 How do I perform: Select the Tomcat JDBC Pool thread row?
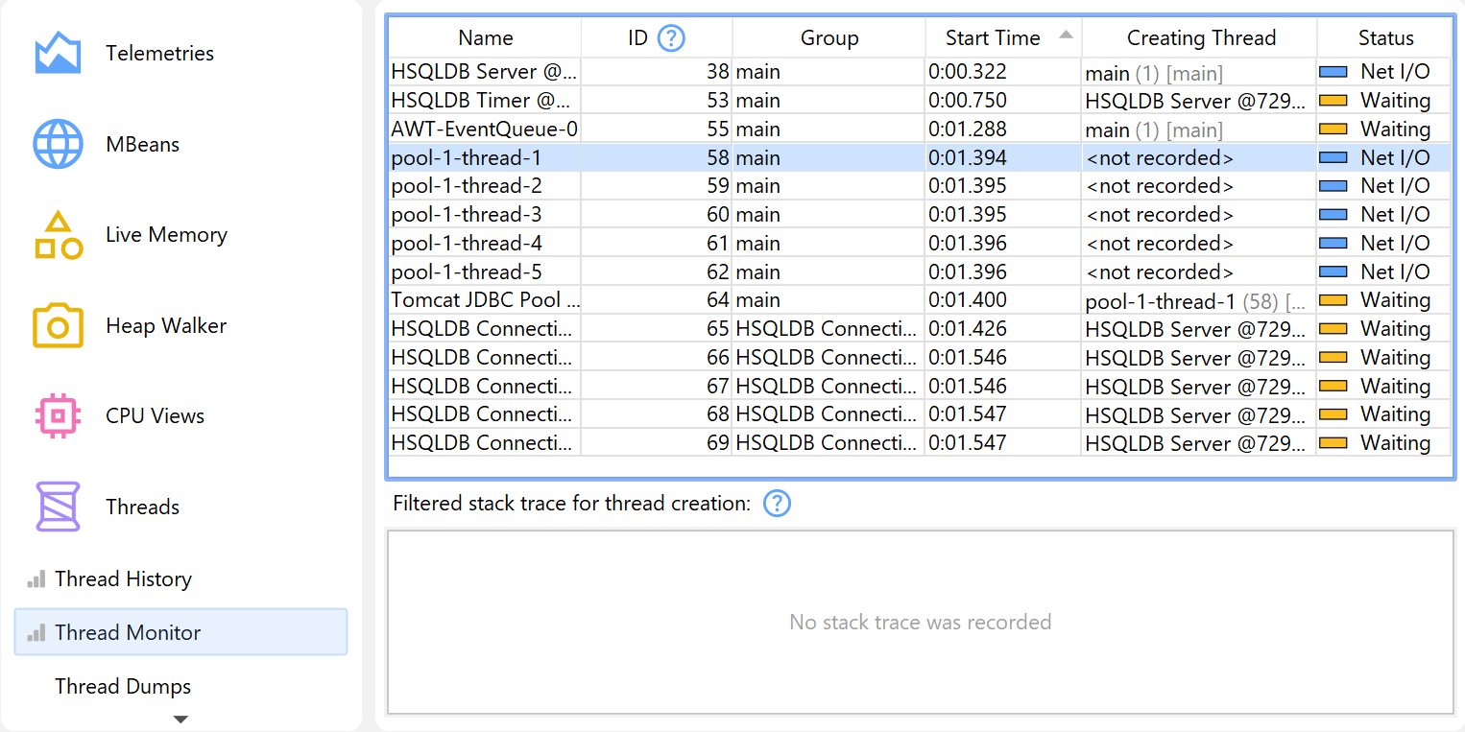[x=485, y=300]
